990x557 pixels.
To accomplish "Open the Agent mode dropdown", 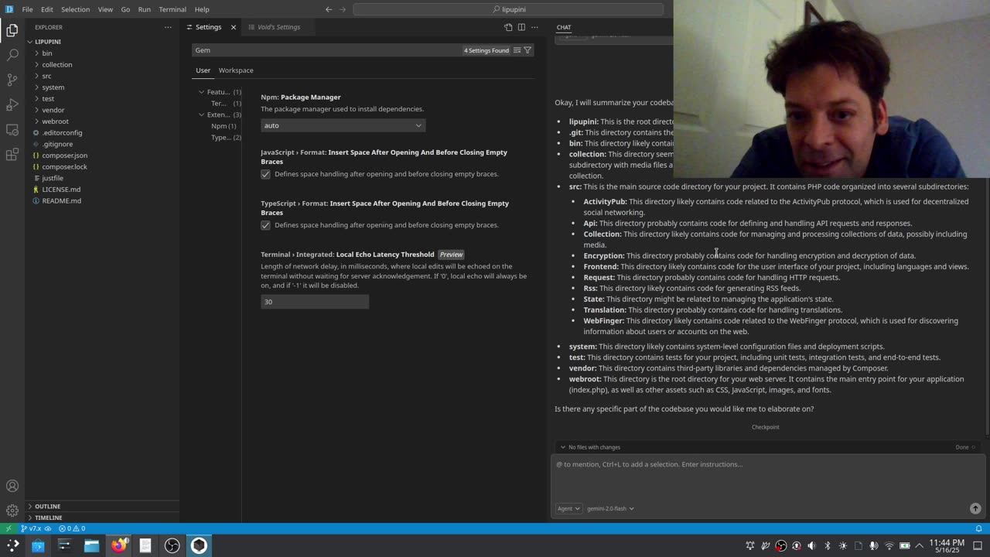I will pos(568,508).
